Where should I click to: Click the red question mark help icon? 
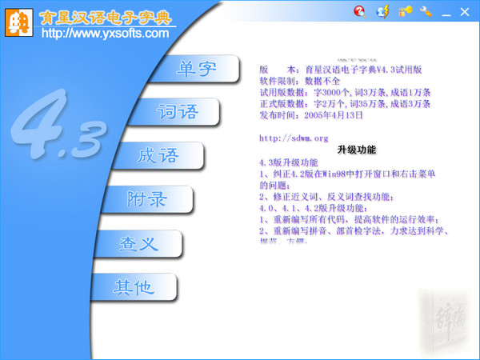(x=360, y=11)
